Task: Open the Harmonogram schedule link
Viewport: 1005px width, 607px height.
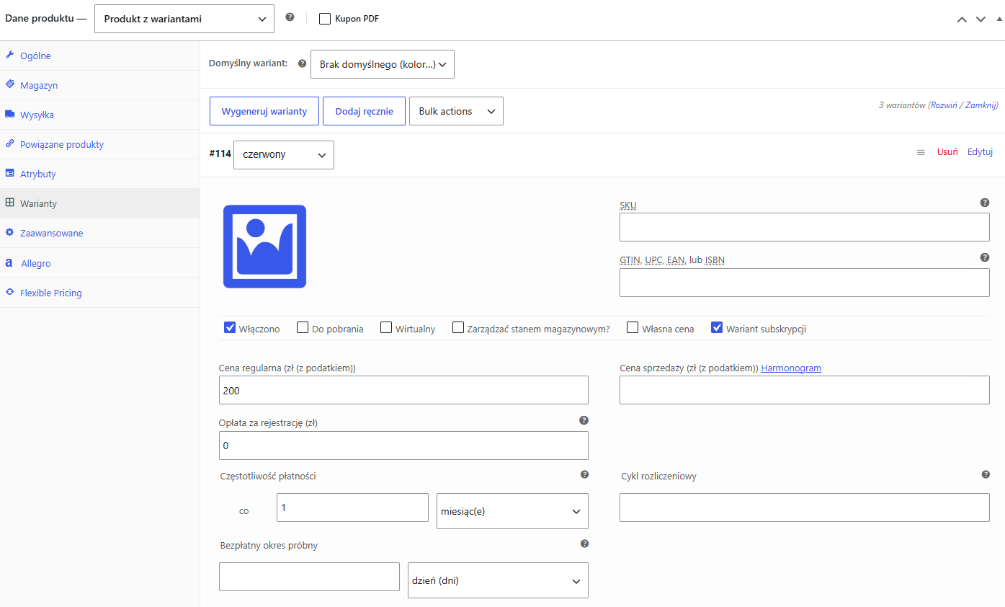Action: [791, 368]
